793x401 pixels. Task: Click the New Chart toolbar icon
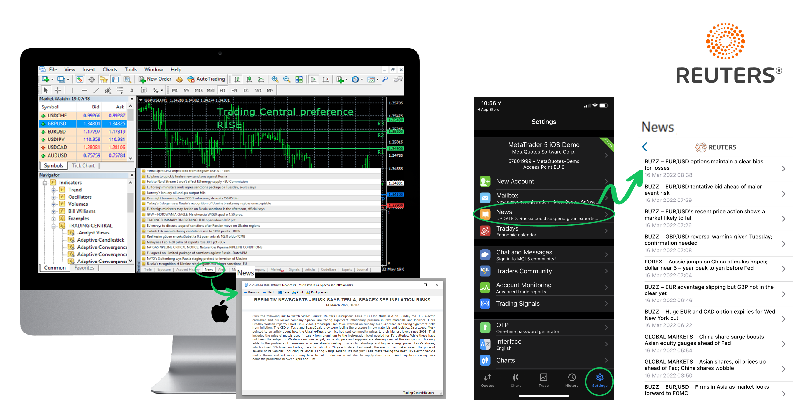(46, 79)
